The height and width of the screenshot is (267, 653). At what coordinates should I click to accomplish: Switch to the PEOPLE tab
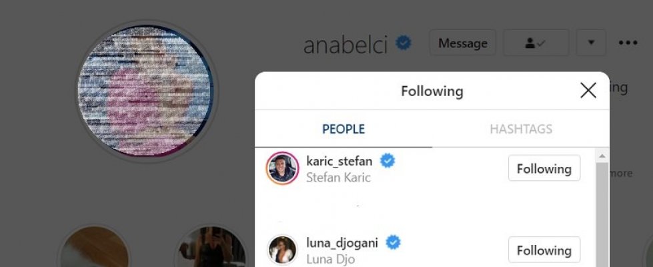point(344,129)
